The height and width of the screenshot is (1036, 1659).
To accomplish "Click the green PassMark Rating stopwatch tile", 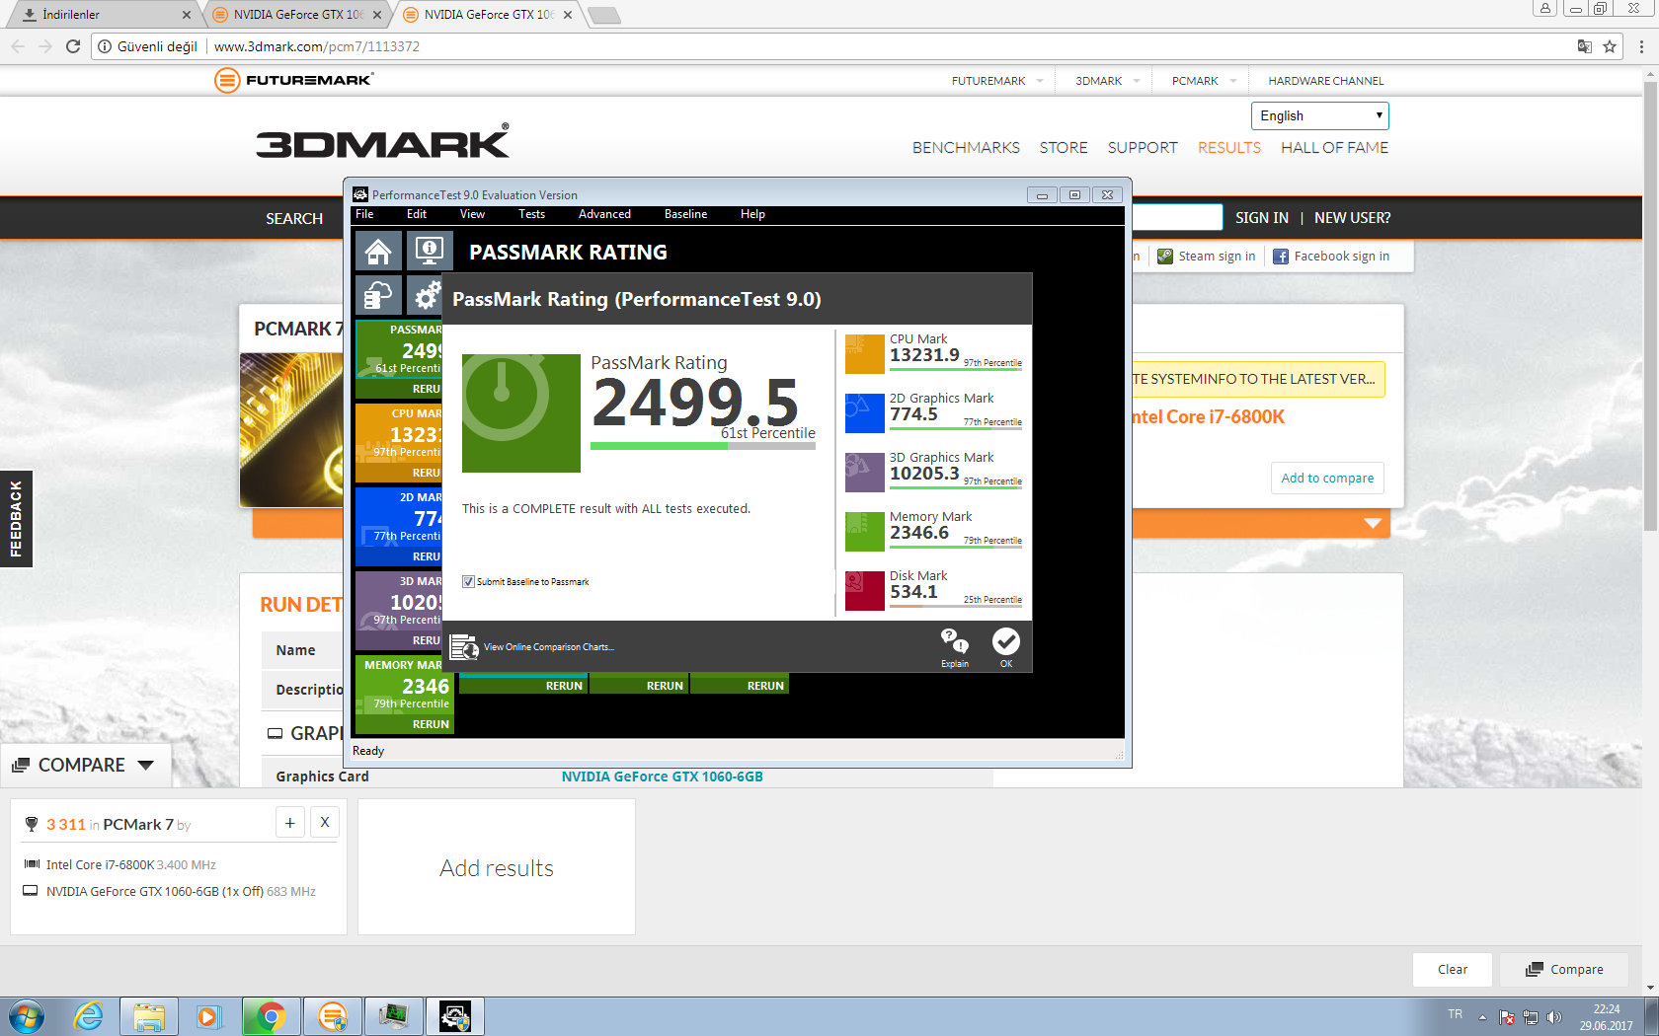I will (x=521, y=413).
